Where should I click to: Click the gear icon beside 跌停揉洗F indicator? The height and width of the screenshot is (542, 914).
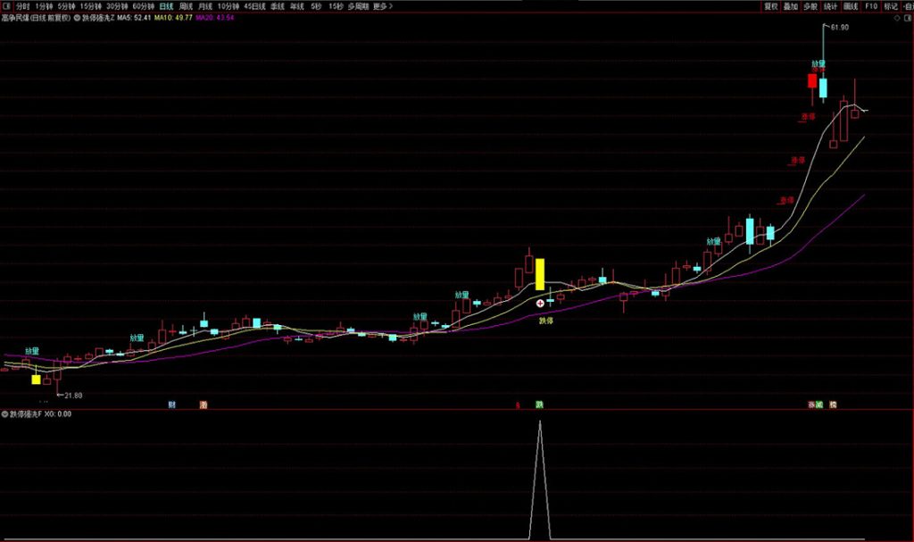pyautogui.click(x=5, y=414)
